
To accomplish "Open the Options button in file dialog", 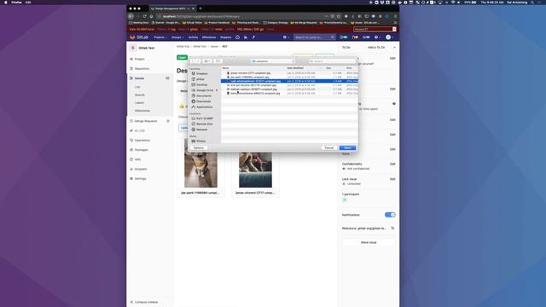I will pos(199,148).
